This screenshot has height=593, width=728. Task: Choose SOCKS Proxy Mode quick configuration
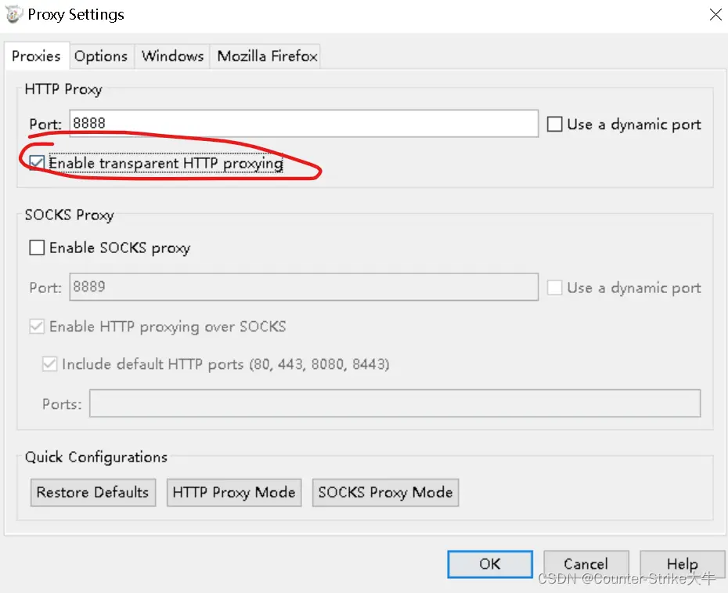385,493
